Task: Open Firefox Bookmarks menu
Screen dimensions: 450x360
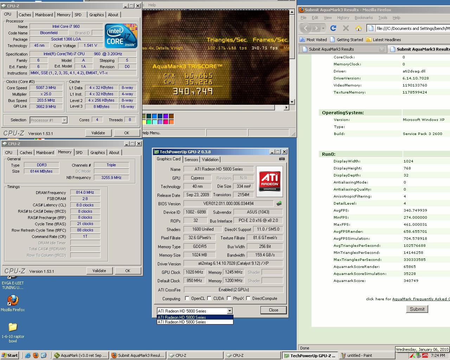Action: (364, 18)
